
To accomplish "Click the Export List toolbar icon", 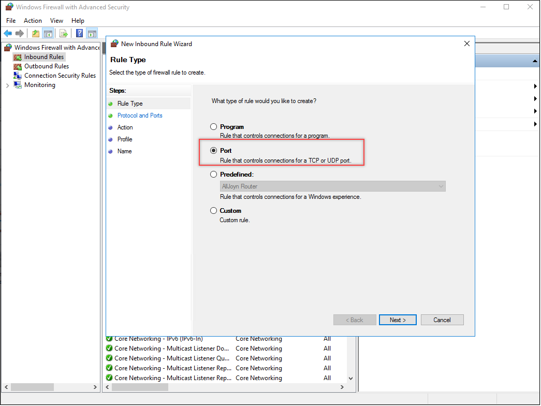I will pyautogui.click(x=64, y=34).
